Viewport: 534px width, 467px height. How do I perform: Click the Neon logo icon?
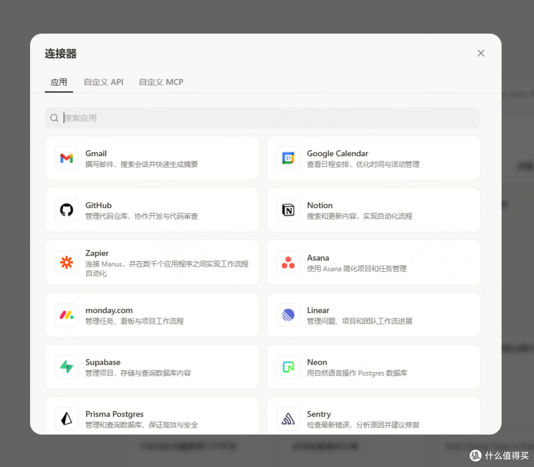288,367
